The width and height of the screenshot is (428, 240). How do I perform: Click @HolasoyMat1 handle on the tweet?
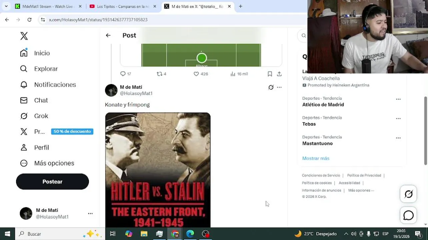[x=136, y=93]
